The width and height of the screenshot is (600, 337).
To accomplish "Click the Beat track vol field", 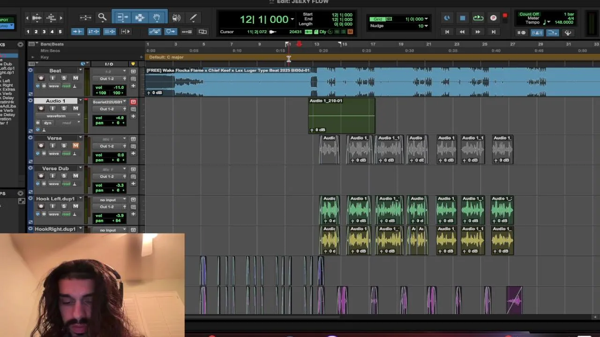I will click(110, 88).
